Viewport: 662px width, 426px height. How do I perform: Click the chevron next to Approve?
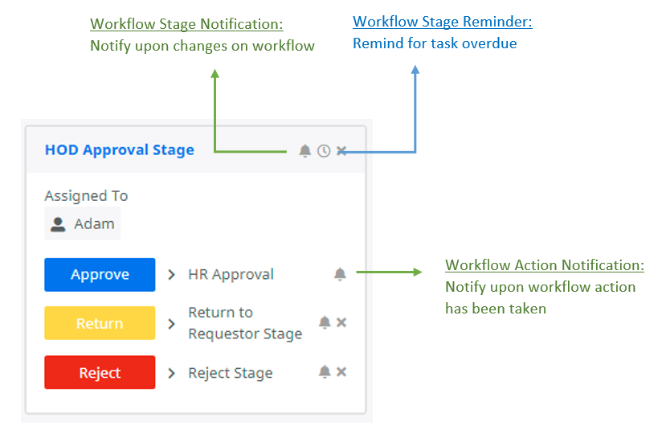[171, 275]
